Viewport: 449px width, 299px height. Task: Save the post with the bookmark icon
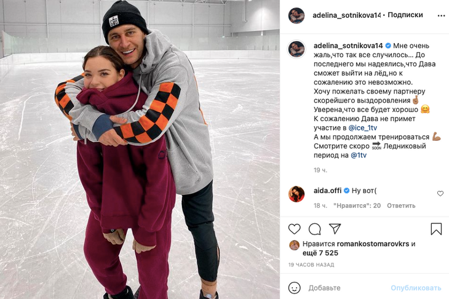pos(436,229)
